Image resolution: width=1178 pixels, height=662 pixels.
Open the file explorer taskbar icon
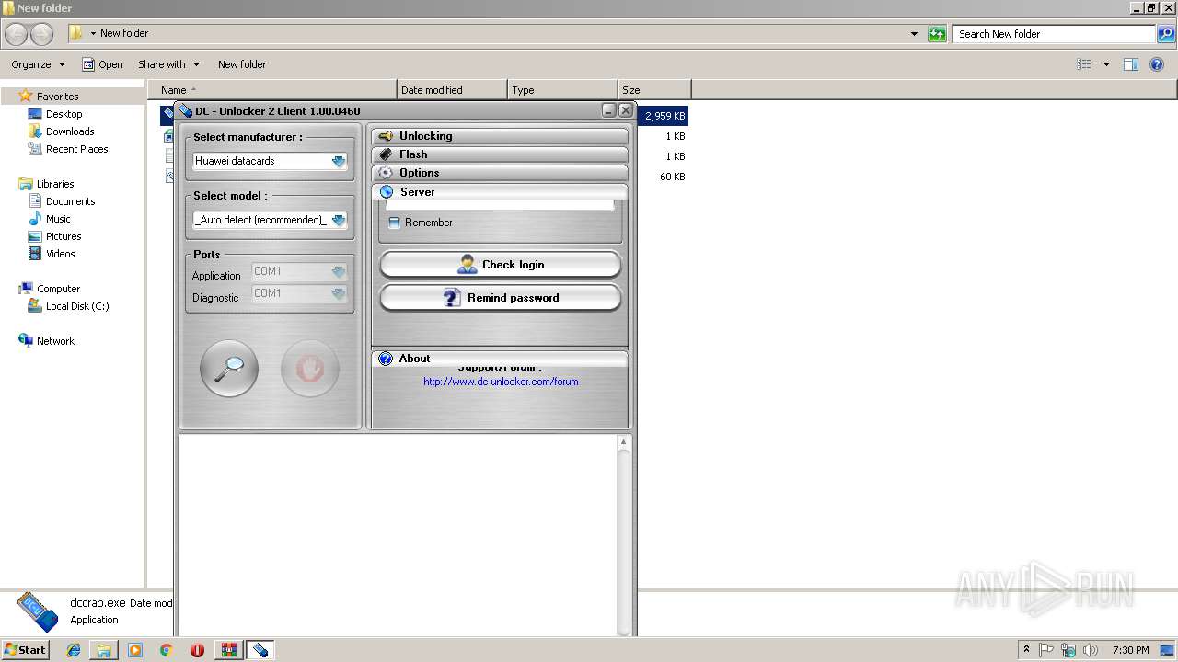pyautogui.click(x=104, y=650)
